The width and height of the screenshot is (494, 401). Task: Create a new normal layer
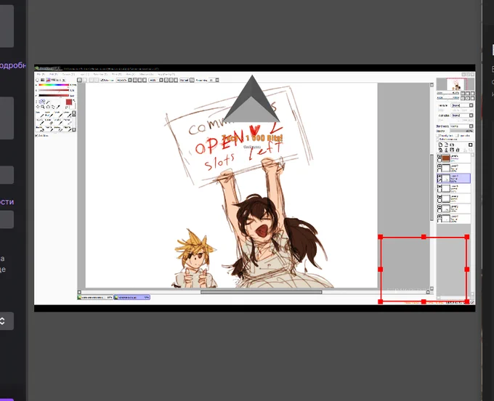(440, 145)
